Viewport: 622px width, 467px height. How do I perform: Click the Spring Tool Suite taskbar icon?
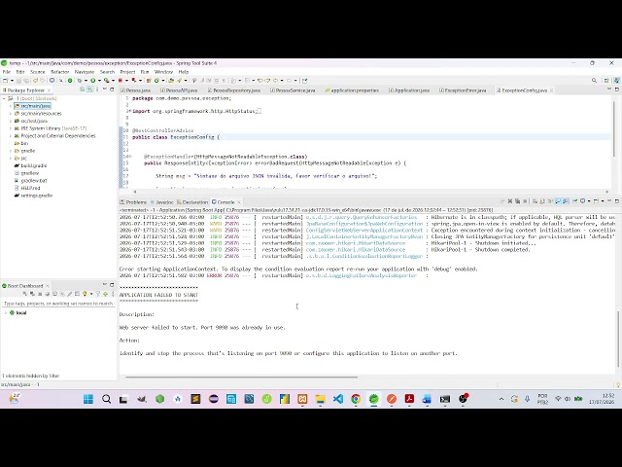pyautogui.click(x=373, y=399)
